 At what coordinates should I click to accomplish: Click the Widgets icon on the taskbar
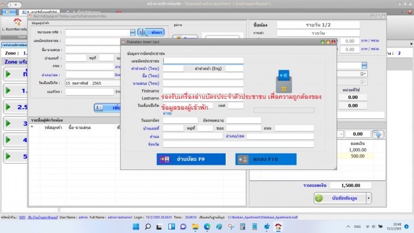point(172,227)
